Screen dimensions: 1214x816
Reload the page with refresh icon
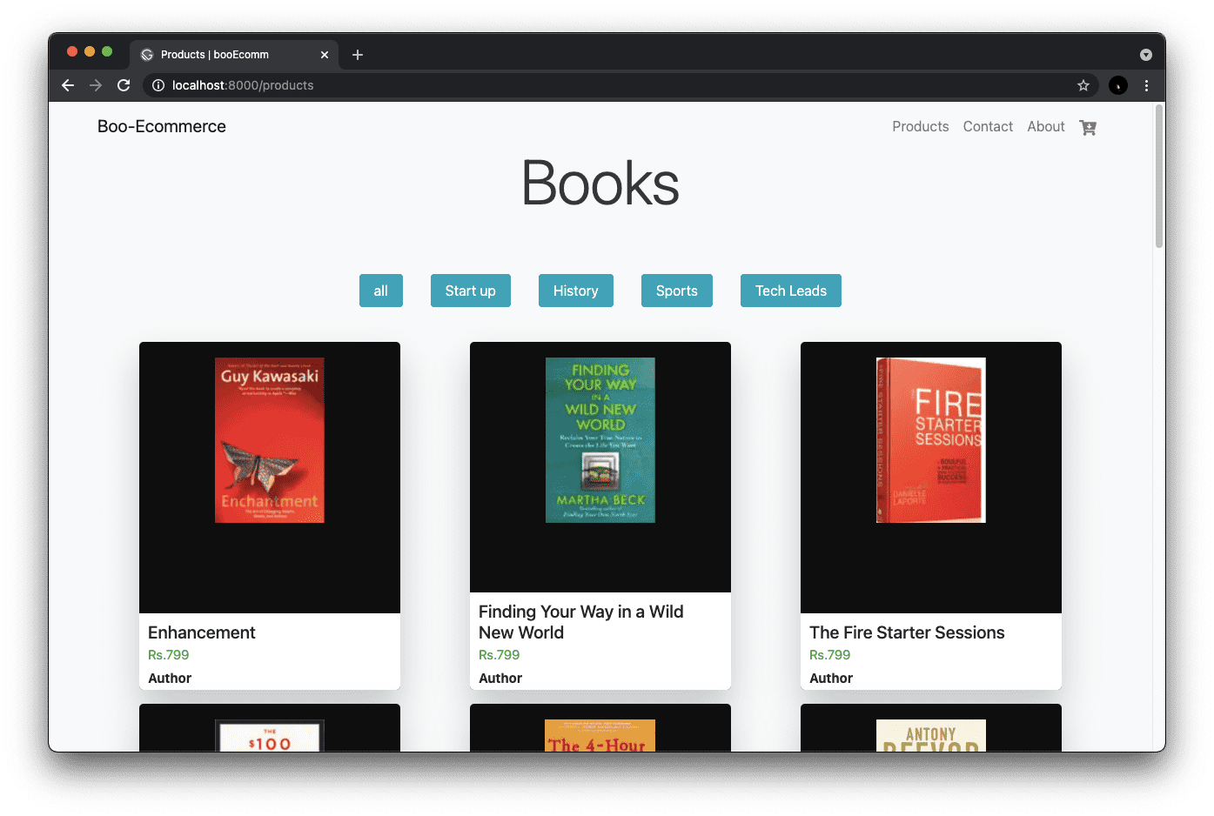124,85
